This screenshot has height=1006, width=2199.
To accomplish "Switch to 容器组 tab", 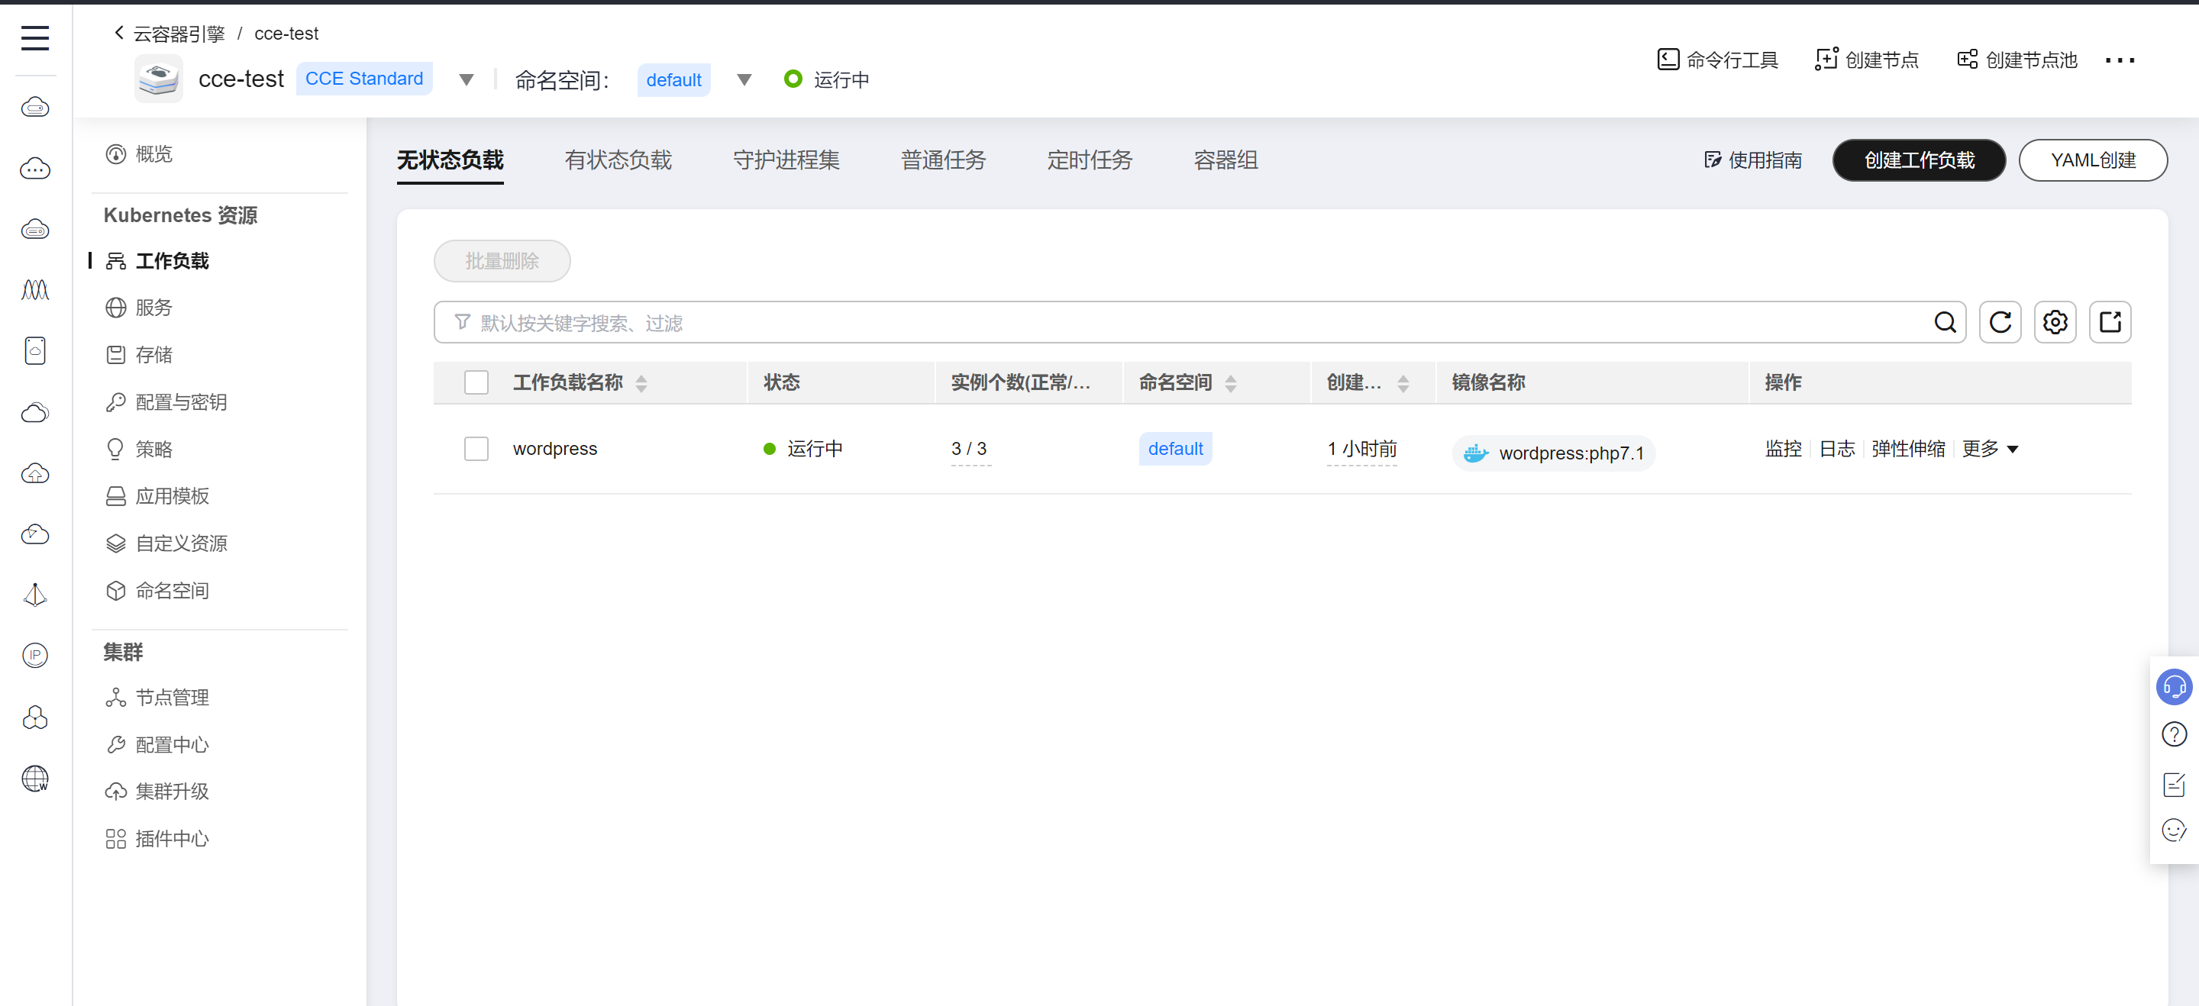I will tap(1225, 160).
